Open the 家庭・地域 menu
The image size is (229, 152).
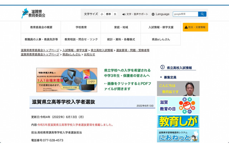[x=121, y=27]
